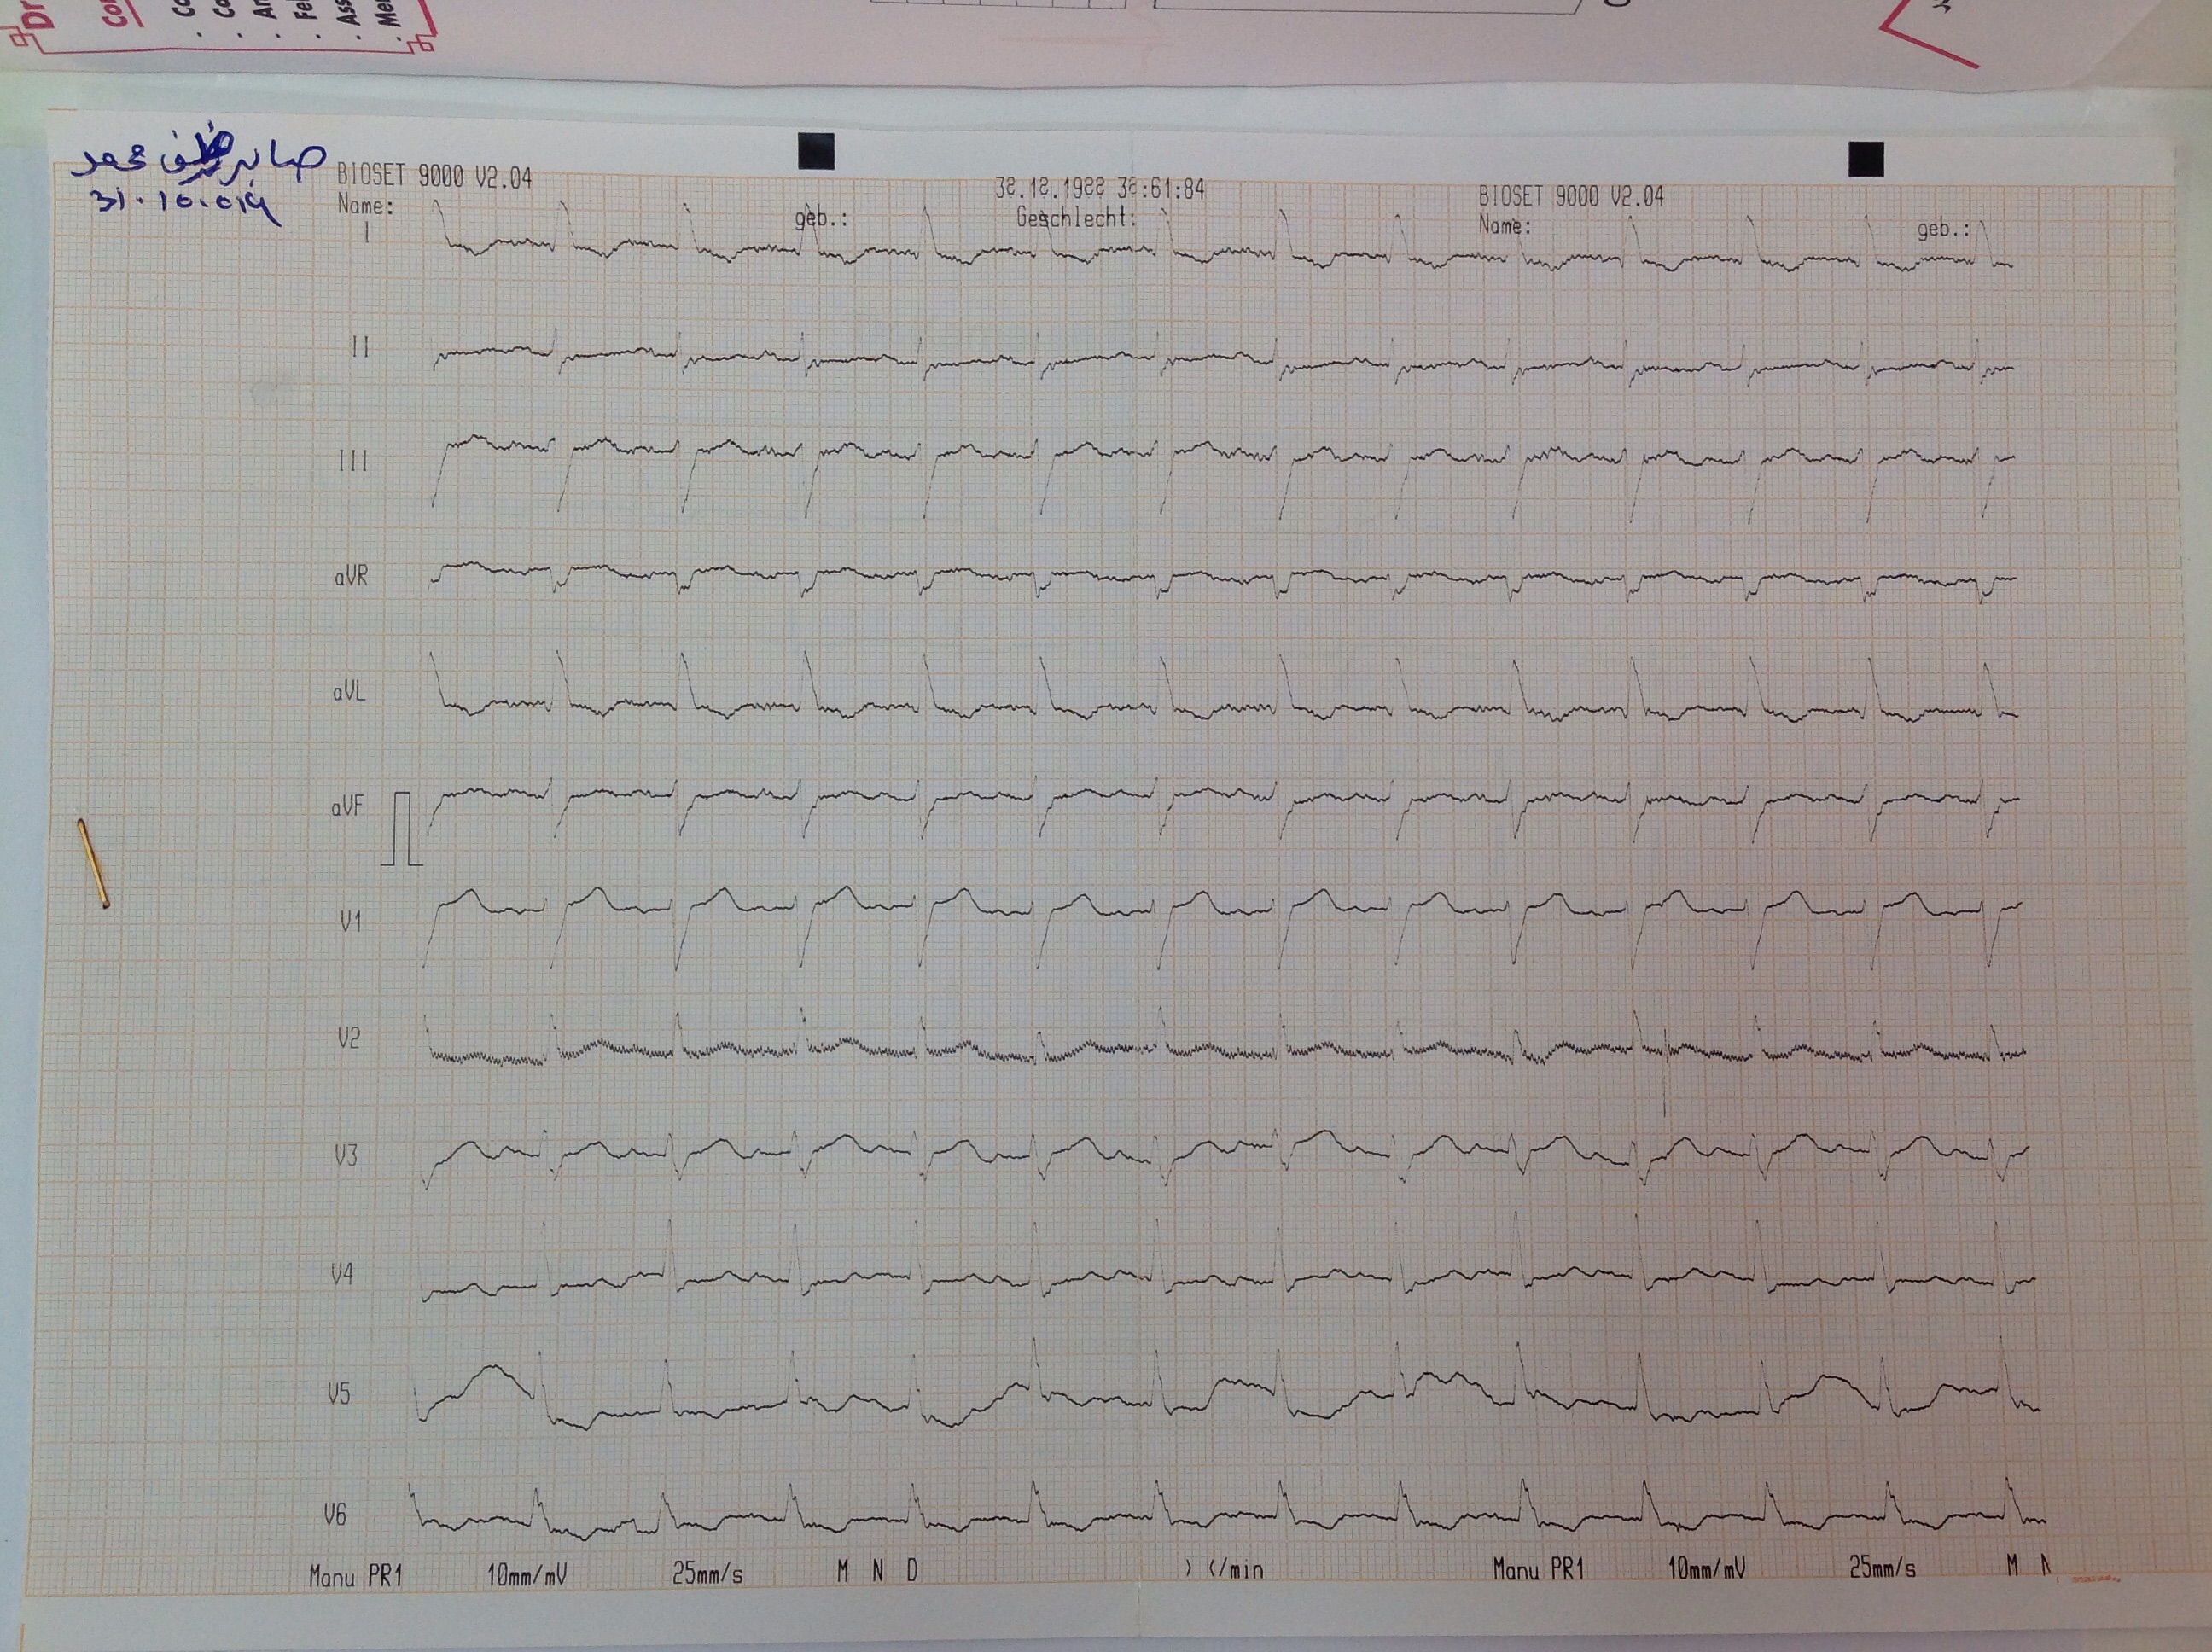Select the aVL lead label
Image resolution: width=2212 pixels, height=1652 pixels.
[x=349, y=692]
